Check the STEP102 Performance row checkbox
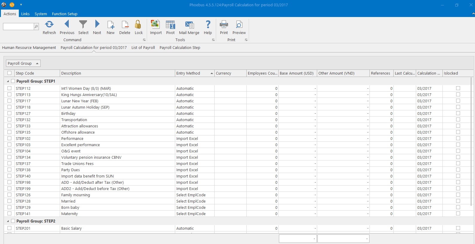The width and height of the screenshot is (475, 244). coord(10,138)
